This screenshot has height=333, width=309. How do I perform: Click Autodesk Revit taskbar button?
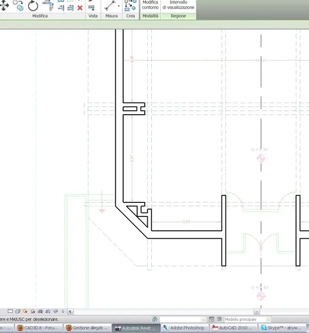[136, 328]
